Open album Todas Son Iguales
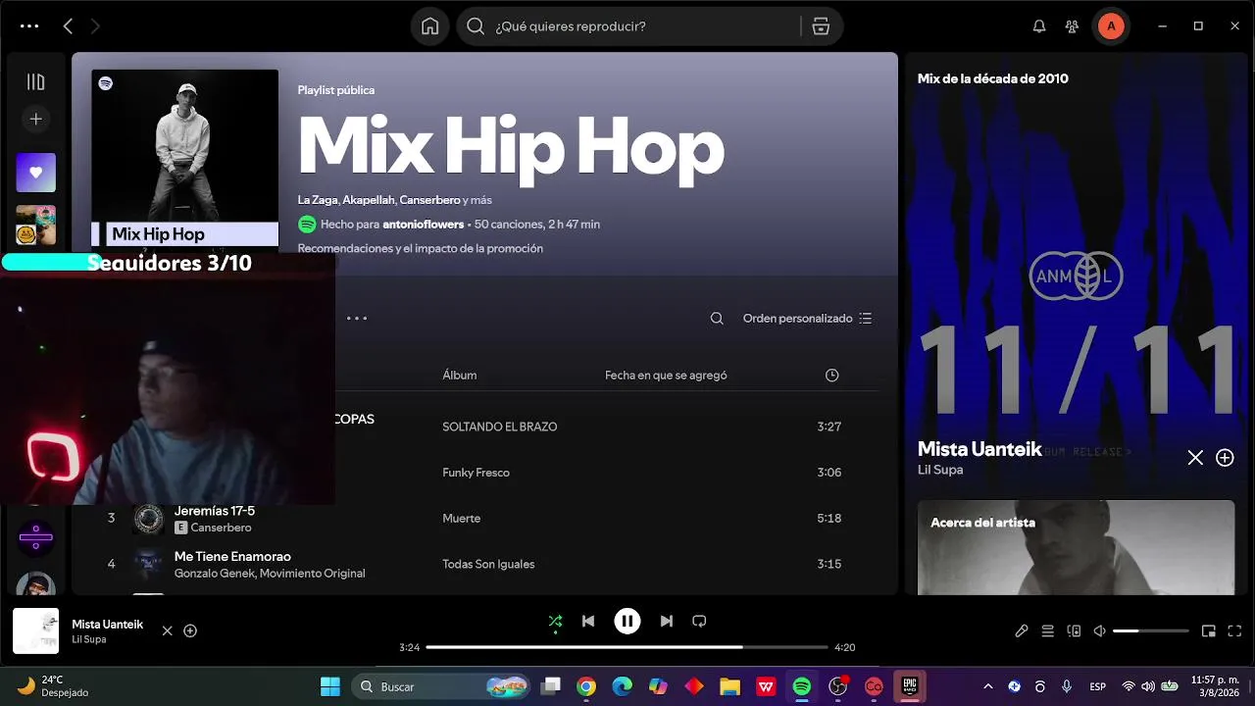 point(488,565)
